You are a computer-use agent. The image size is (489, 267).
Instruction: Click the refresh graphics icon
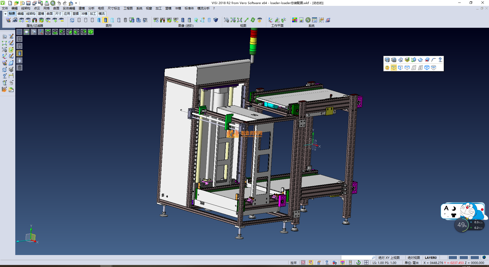click(x=72, y=20)
